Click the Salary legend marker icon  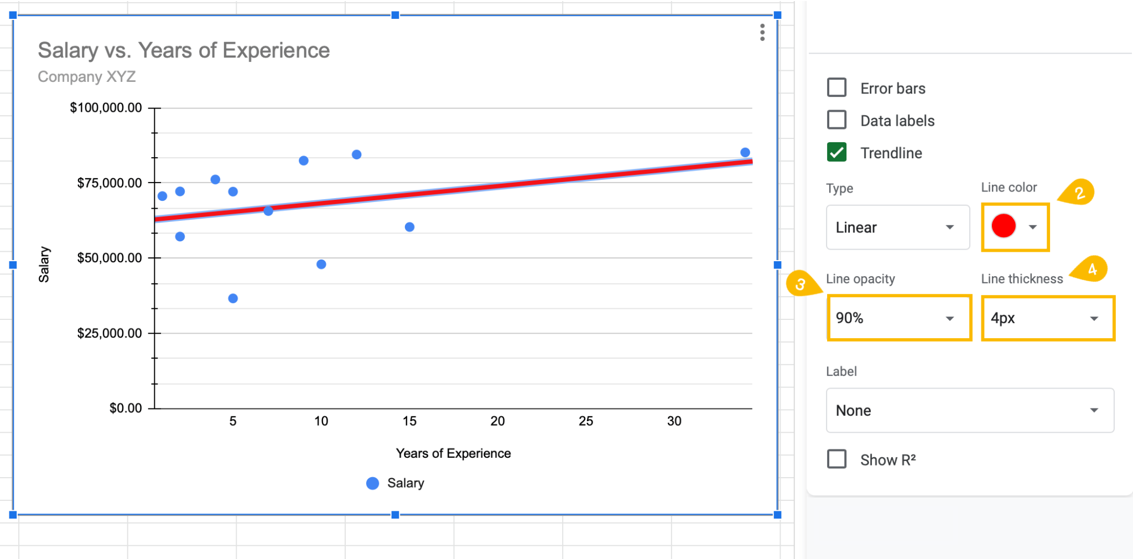click(372, 483)
